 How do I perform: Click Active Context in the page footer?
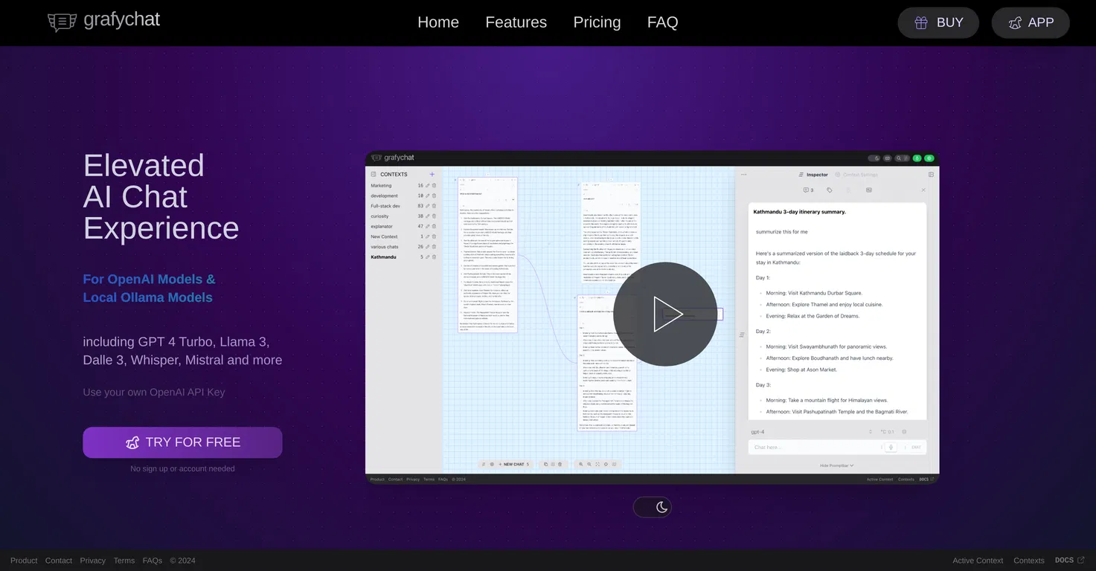[x=978, y=561]
